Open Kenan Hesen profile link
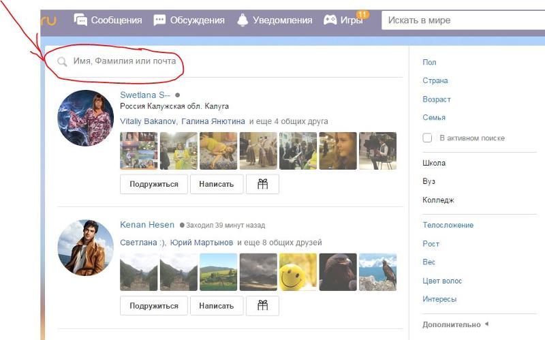The width and height of the screenshot is (545, 340). [x=147, y=225]
